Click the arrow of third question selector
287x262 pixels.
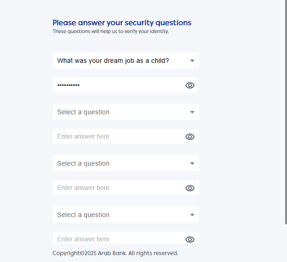coord(192,163)
